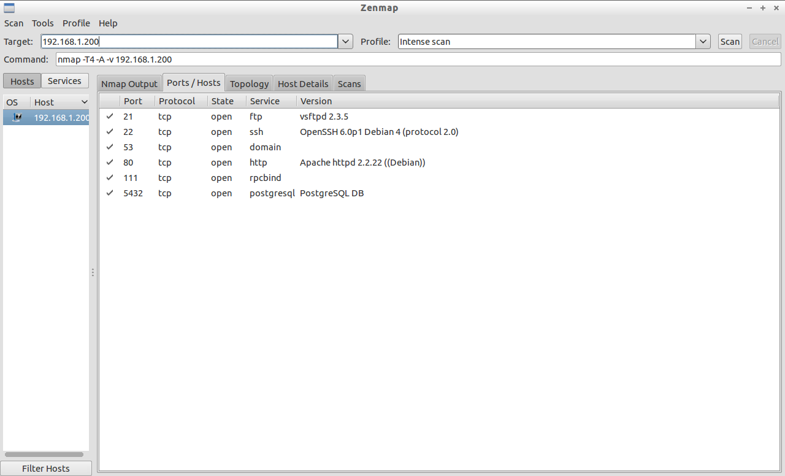This screenshot has width=785, height=476.
Task: Sort host list using Host column header arrow
Action: coord(84,102)
